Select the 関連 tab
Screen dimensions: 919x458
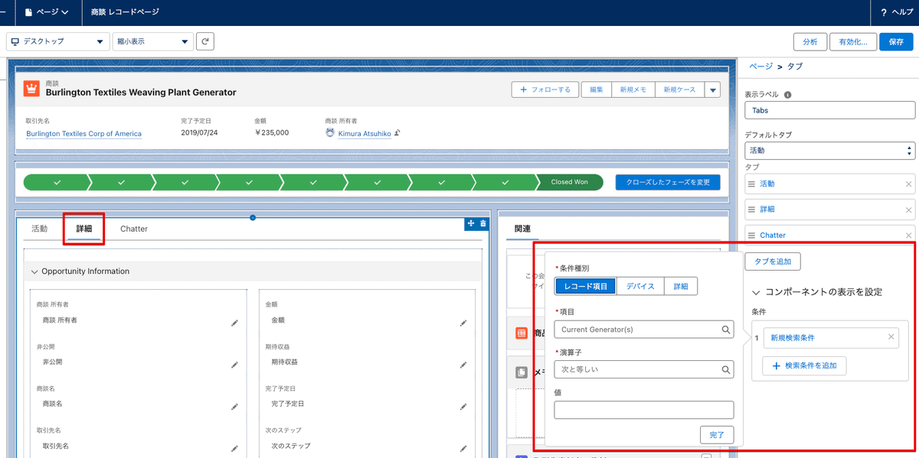click(x=523, y=229)
